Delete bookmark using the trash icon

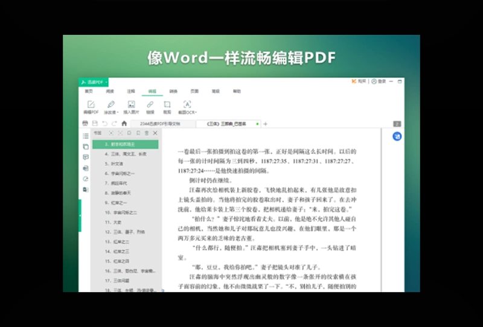[147, 133]
